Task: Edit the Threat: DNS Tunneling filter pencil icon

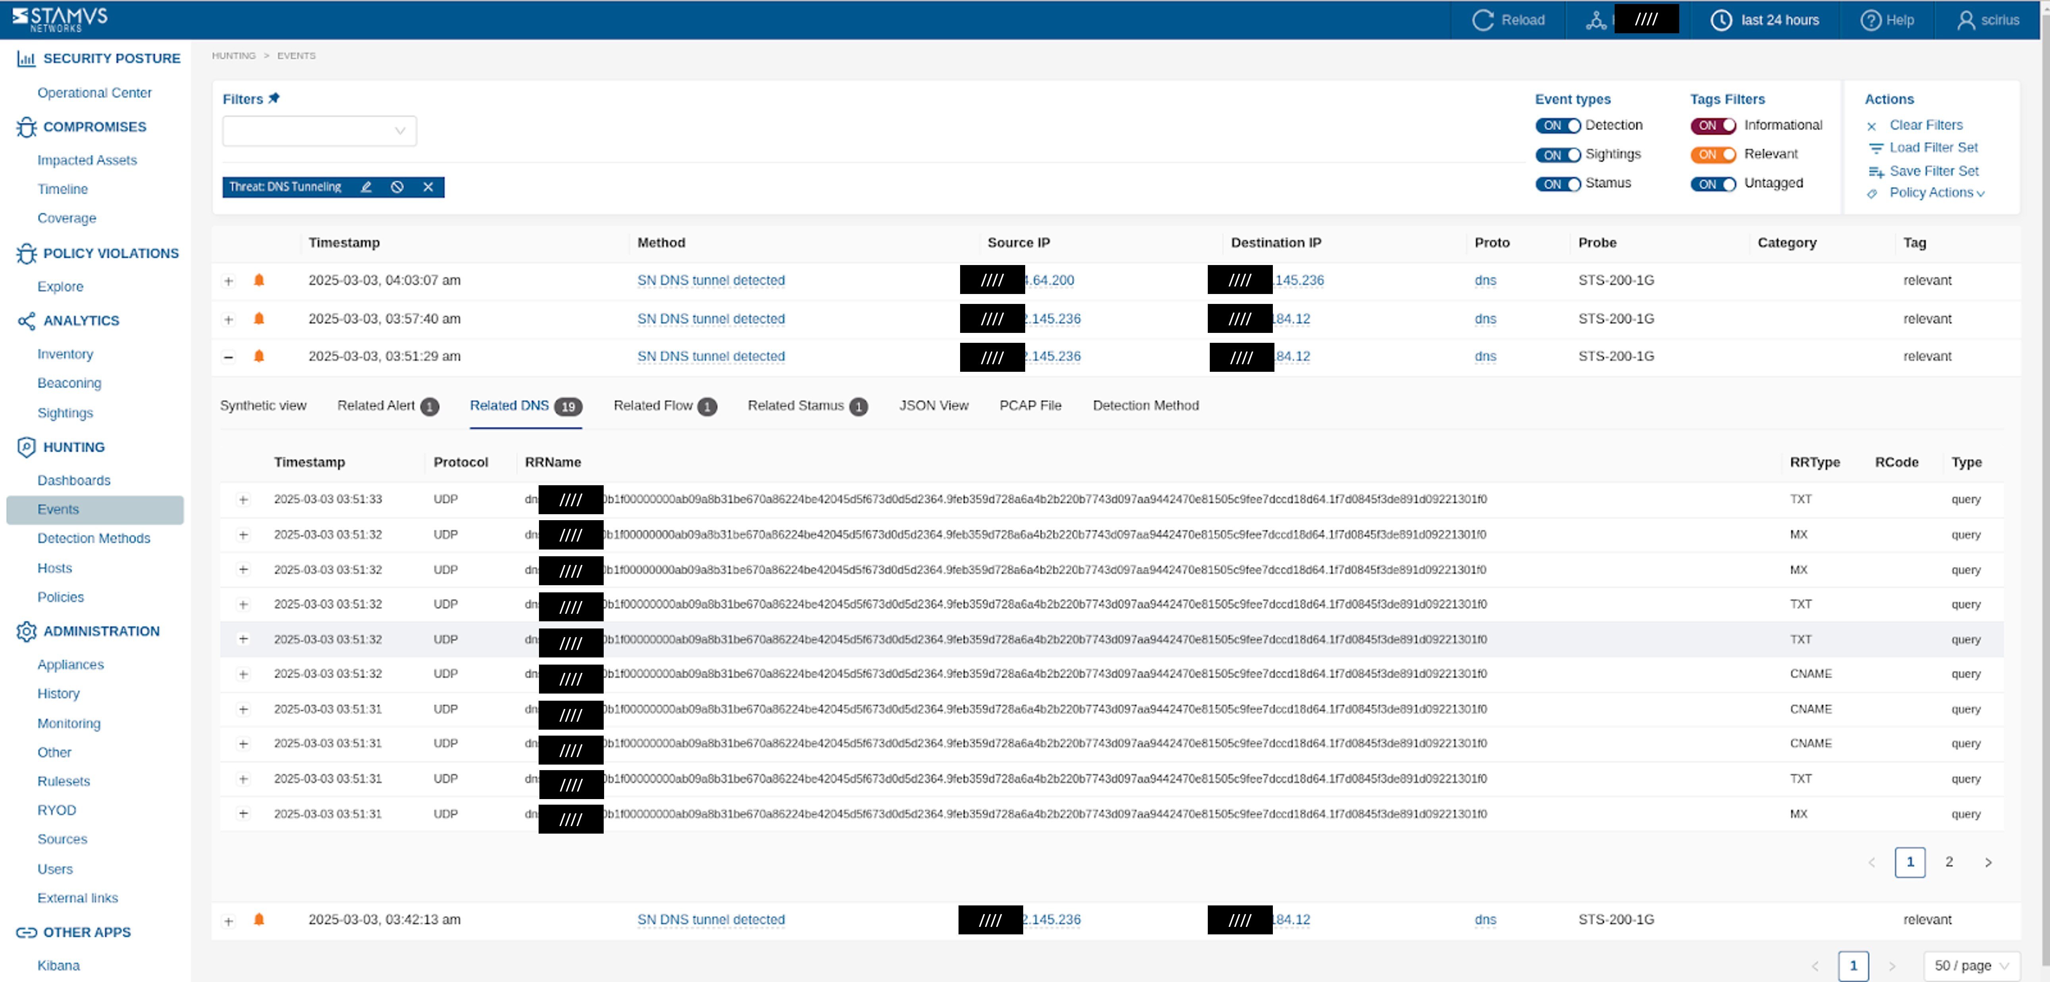Action: (366, 187)
